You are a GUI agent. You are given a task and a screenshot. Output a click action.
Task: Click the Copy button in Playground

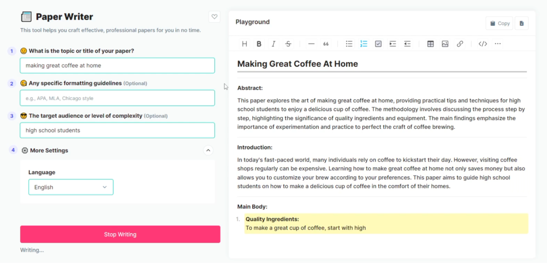tap(499, 23)
